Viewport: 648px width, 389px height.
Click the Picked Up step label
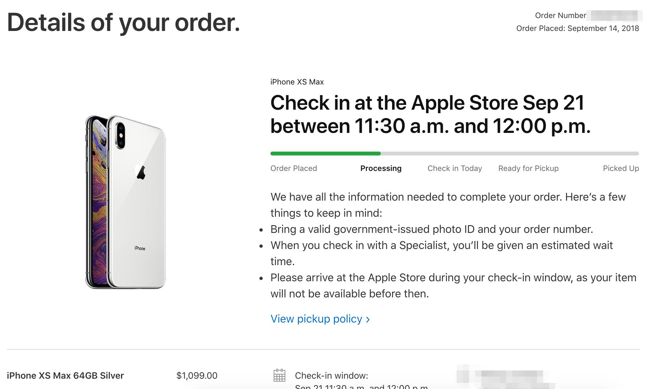(621, 168)
